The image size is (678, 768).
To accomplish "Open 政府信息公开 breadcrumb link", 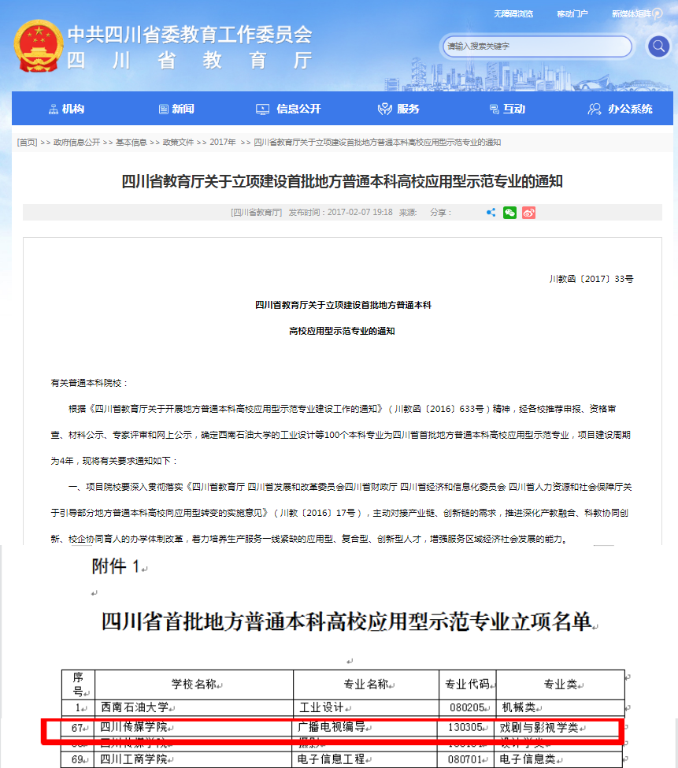I will [76, 143].
